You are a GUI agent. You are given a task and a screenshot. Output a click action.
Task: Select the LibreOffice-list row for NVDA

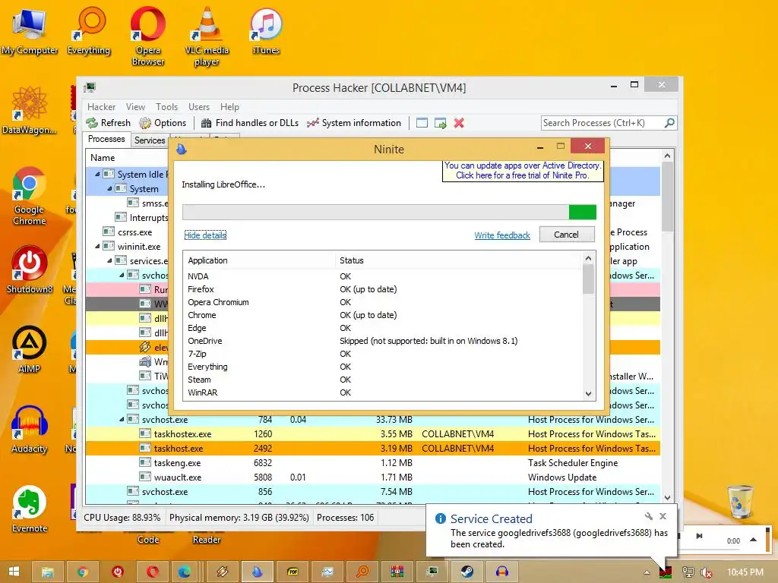[383, 276]
